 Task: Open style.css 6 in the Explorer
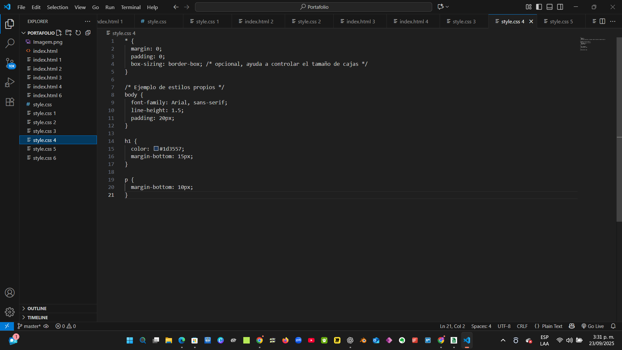click(x=58, y=158)
